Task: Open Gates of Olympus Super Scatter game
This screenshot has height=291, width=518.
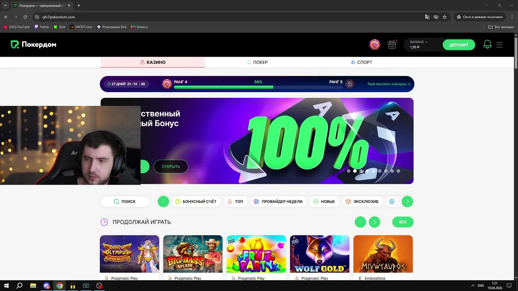Action: [x=129, y=254]
